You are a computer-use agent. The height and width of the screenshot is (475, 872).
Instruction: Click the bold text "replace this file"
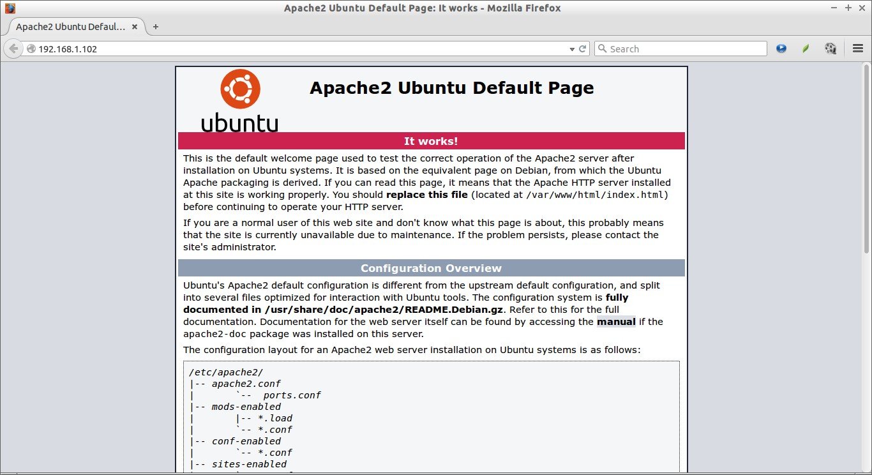pyautogui.click(x=427, y=195)
